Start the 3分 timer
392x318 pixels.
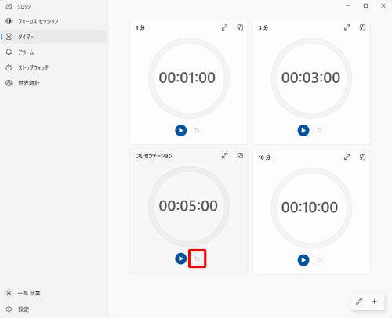pos(303,130)
